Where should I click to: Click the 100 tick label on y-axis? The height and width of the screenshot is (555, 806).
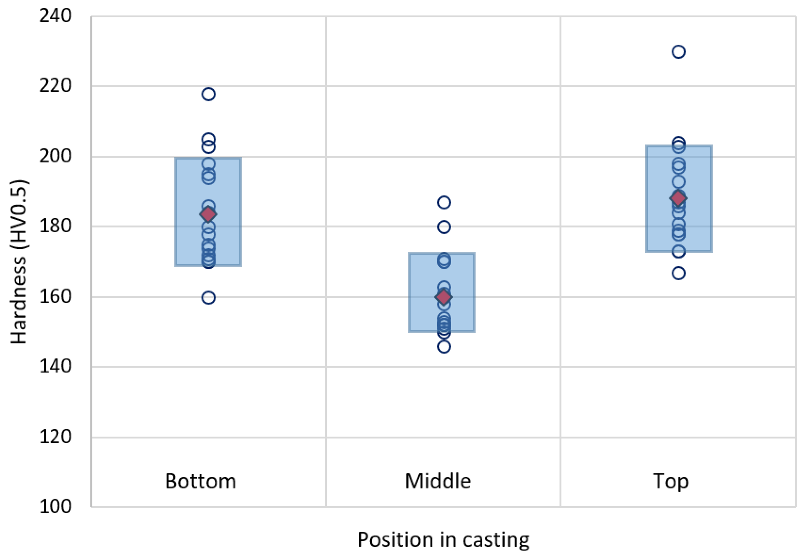[x=55, y=507]
